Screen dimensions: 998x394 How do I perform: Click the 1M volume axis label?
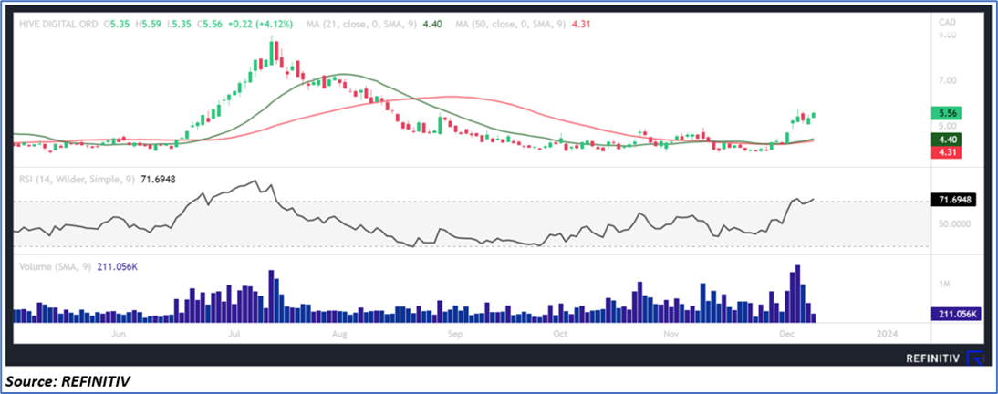coord(945,285)
